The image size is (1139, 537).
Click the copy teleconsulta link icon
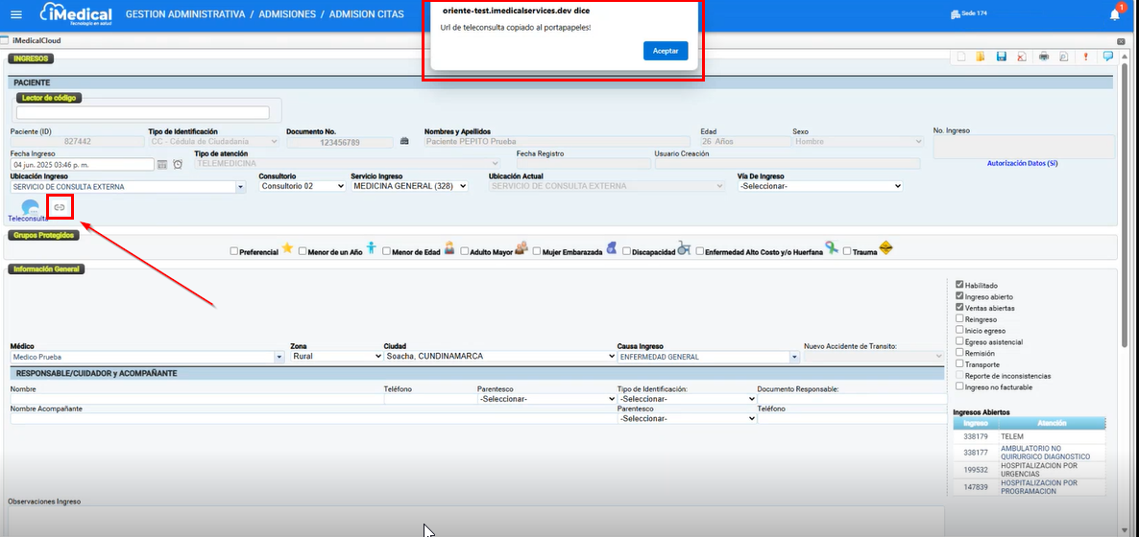coord(59,207)
